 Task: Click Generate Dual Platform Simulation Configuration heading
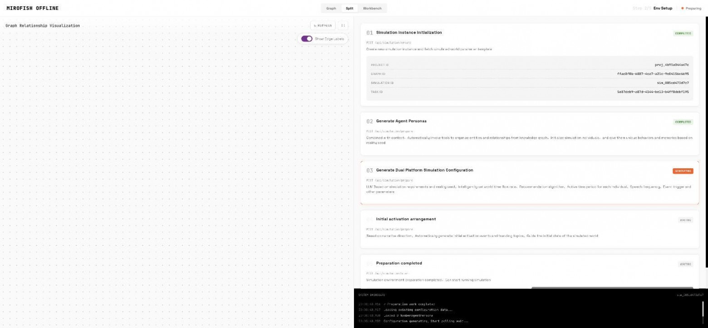pos(424,170)
